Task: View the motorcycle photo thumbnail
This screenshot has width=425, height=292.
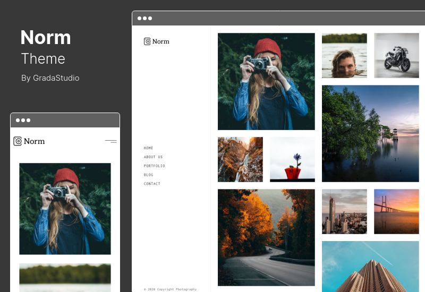Action: point(396,56)
